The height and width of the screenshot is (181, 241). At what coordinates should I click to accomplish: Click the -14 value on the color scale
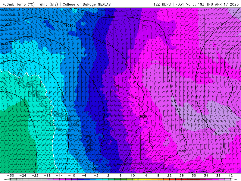click(x=59, y=176)
